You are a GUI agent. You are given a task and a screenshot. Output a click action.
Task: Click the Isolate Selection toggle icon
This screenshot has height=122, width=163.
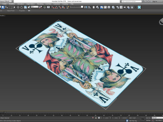pyautogui.click(x=93, y=118)
